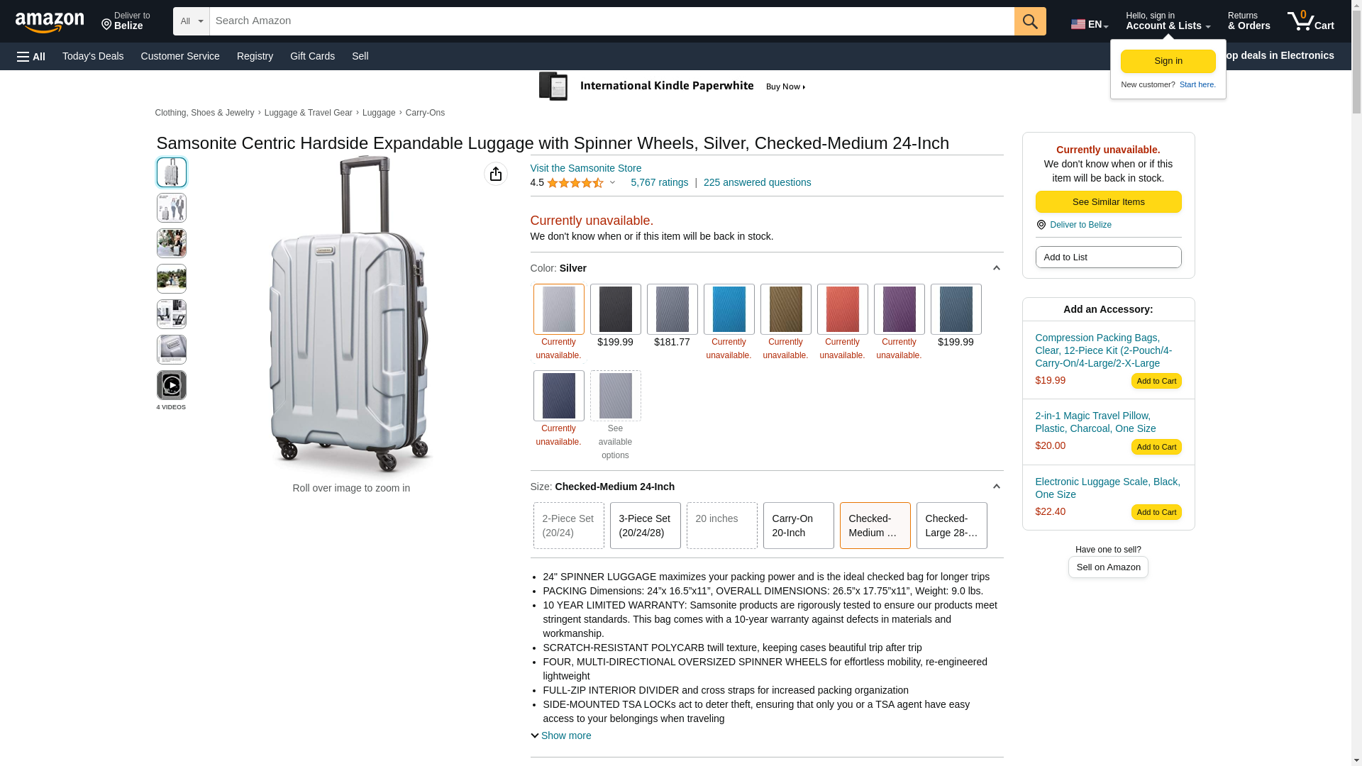This screenshot has width=1362, height=766.
Task: Visit the Samsonite Store link
Action: 586,168
